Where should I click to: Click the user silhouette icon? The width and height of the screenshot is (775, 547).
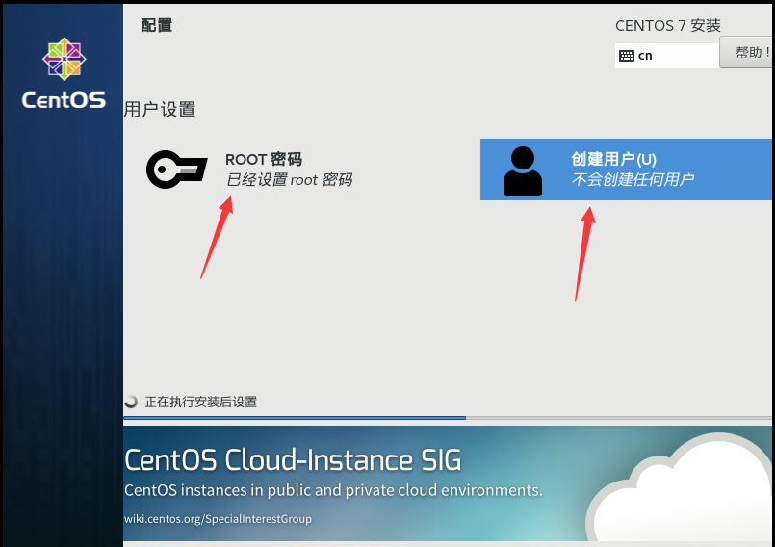click(x=523, y=171)
